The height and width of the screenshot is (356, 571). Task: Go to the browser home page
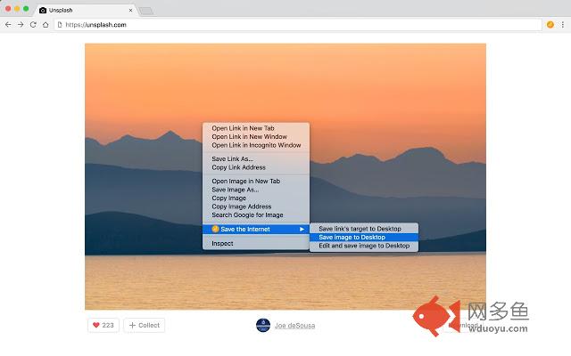[46, 25]
